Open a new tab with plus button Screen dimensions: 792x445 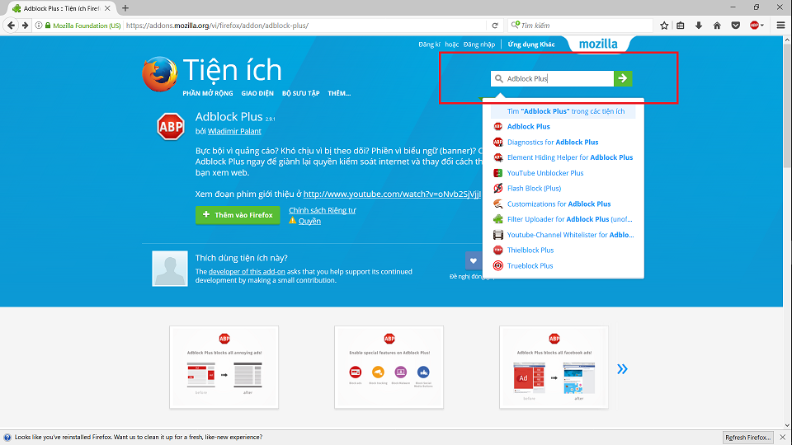pyautogui.click(x=125, y=8)
